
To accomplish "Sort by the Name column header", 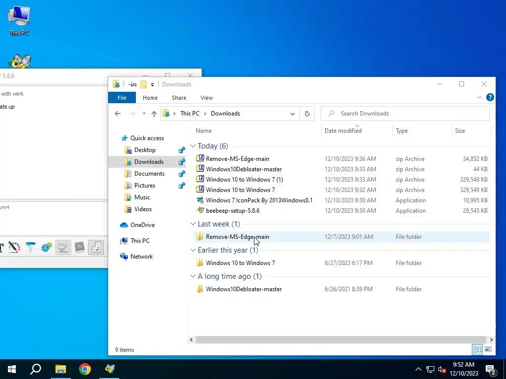I will coord(204,130).
